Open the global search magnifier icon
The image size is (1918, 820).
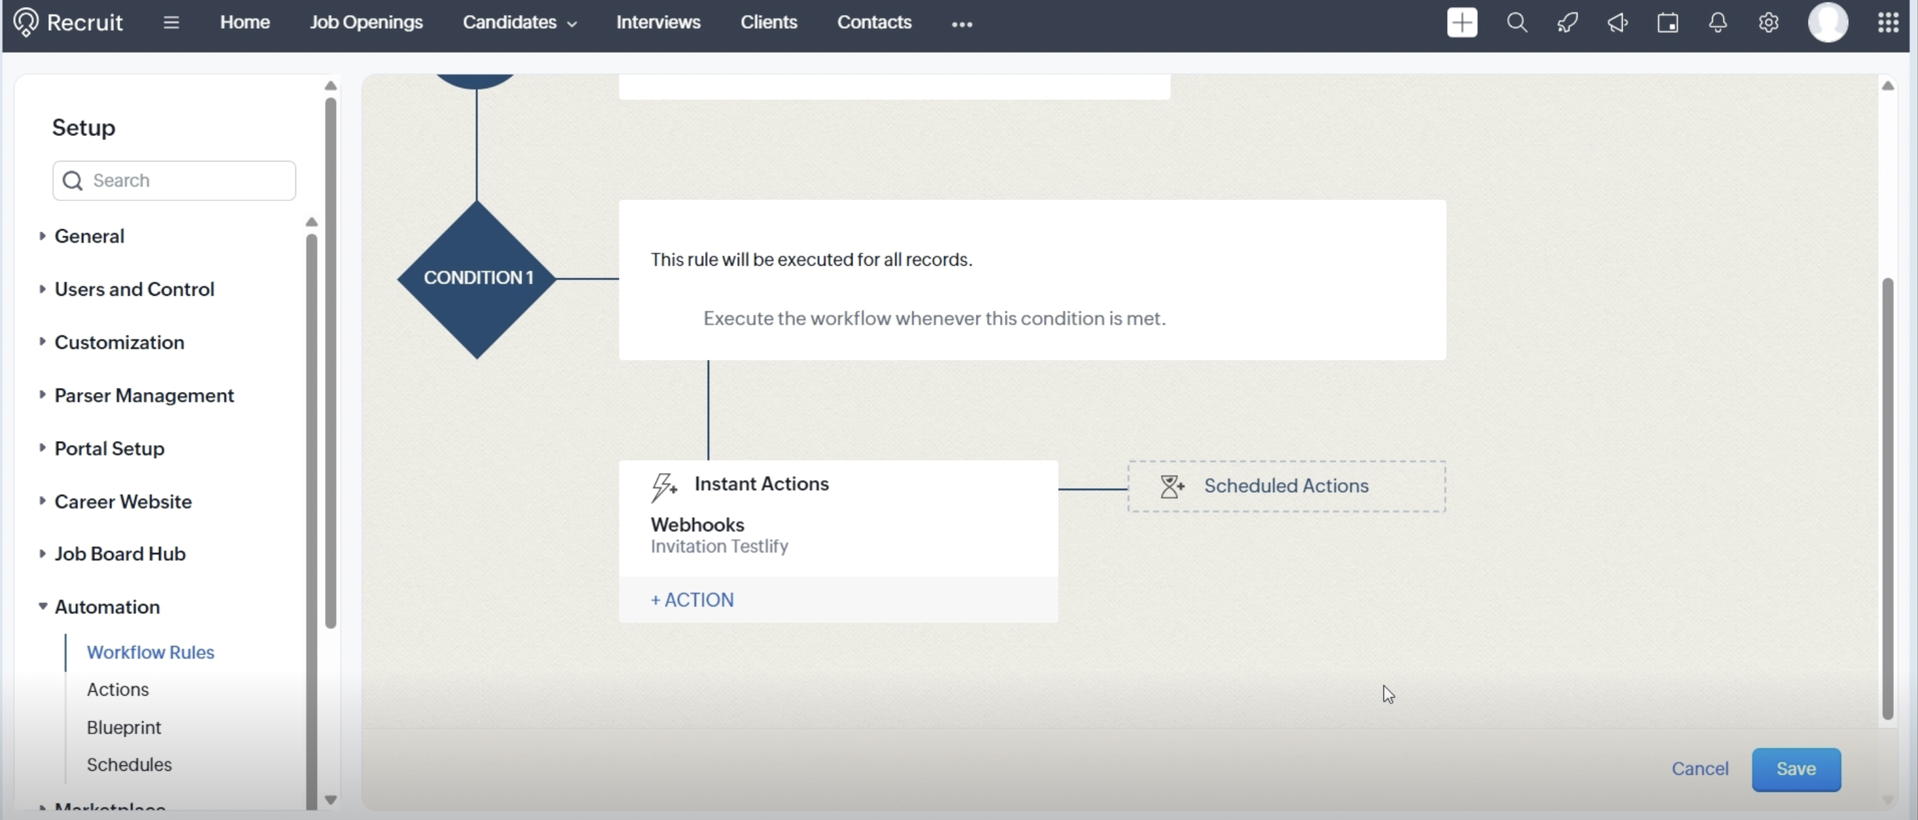coord(1517,22)
